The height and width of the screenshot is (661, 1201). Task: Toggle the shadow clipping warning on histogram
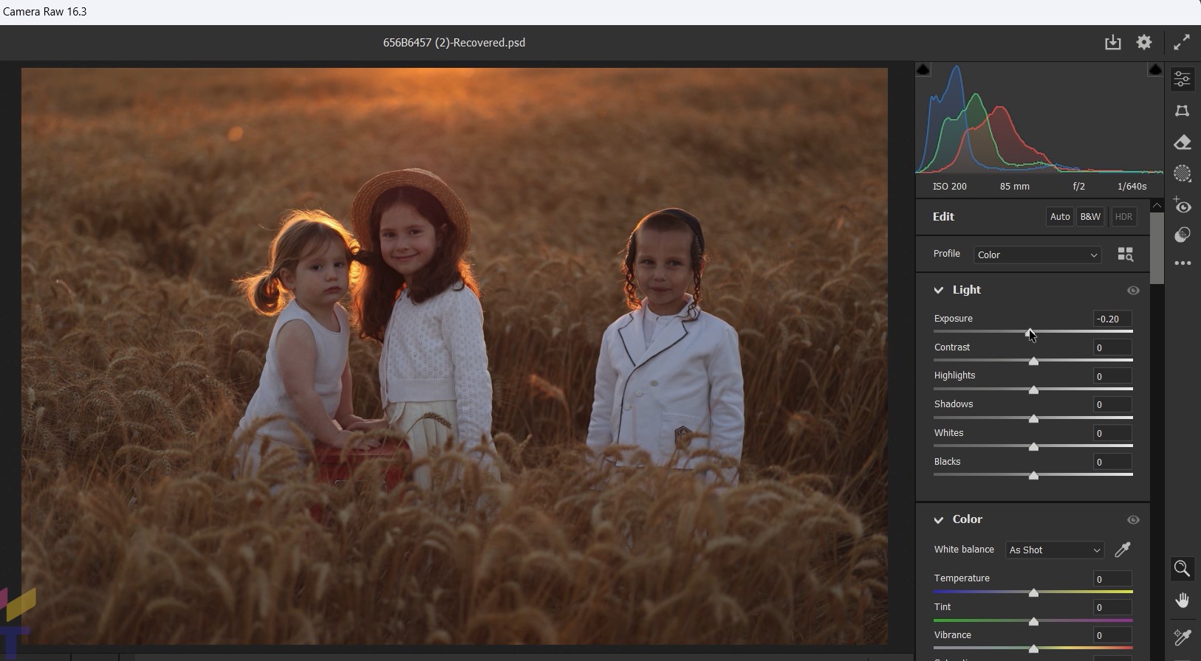923,69
